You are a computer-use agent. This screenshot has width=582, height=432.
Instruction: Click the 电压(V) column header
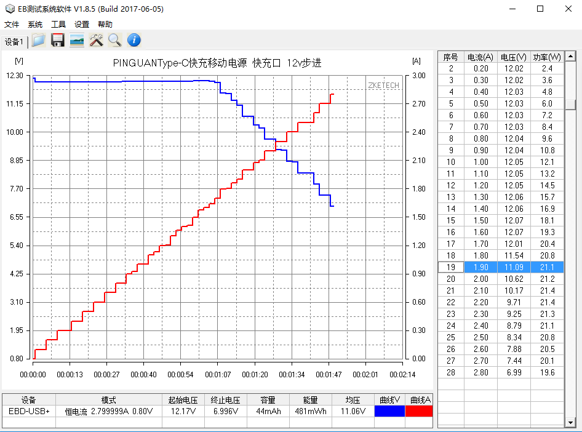514,57
